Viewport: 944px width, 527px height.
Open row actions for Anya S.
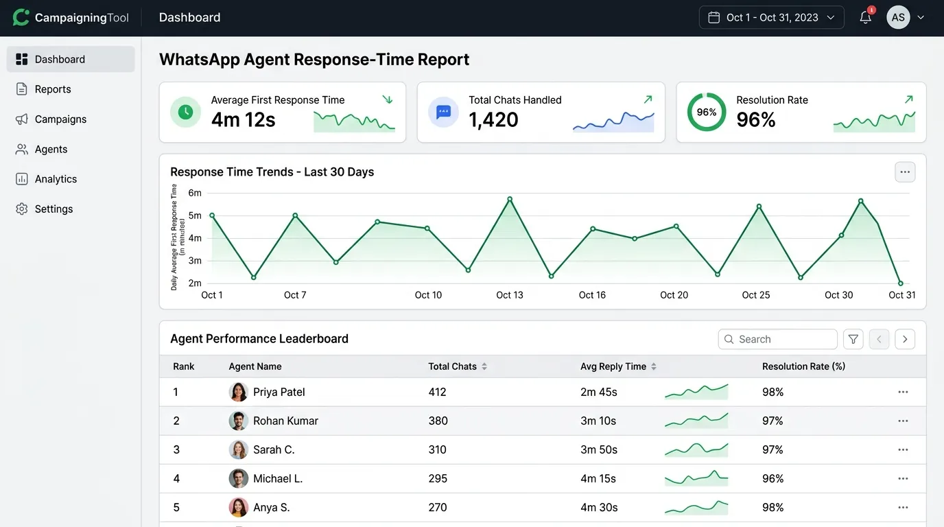point(903,507)
